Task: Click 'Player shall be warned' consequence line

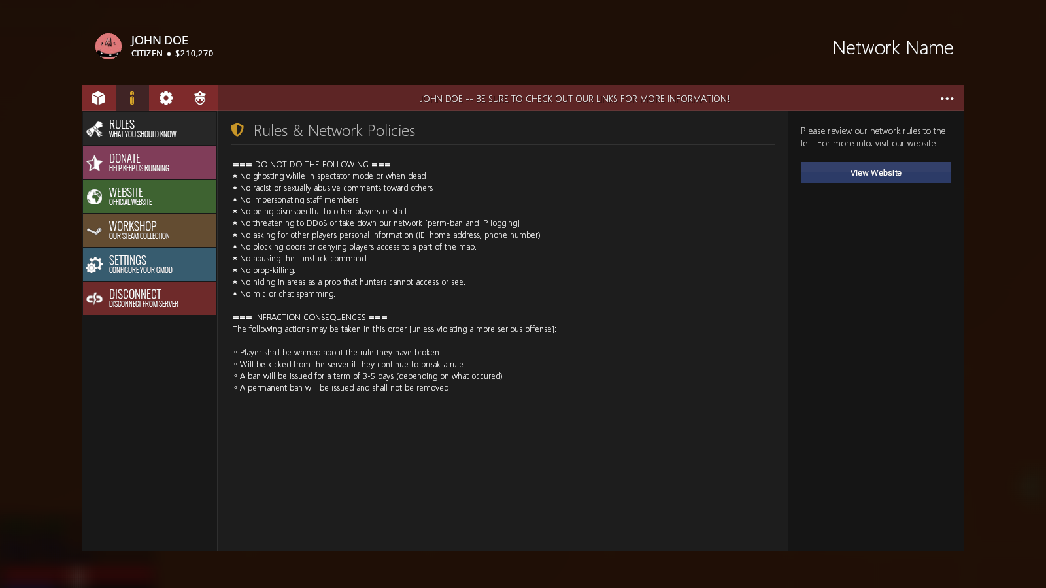Action: [337, 353]
